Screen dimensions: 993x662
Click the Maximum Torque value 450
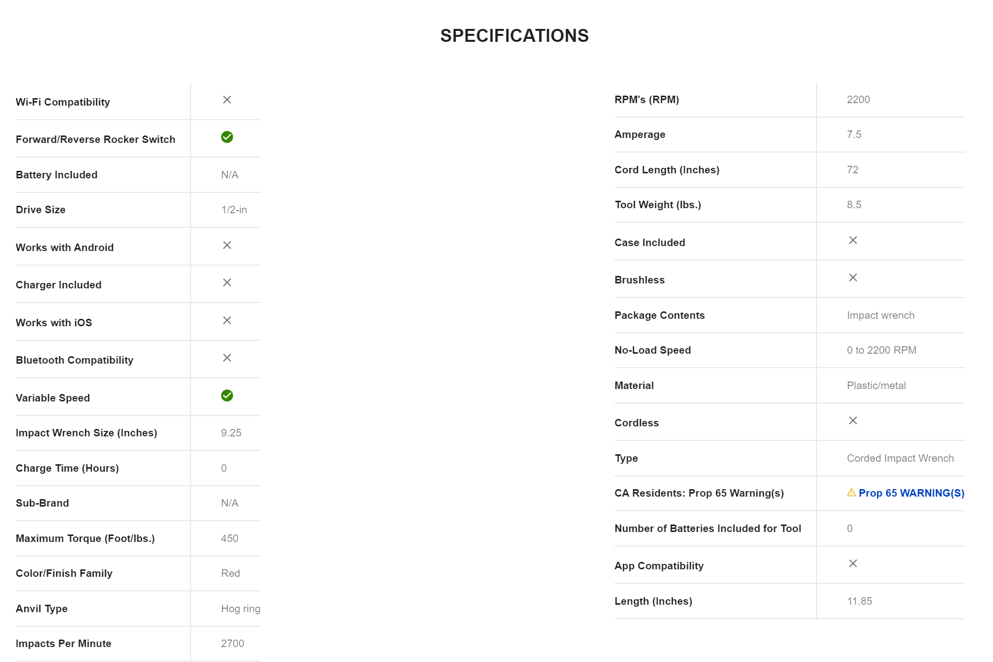[230, 538]
